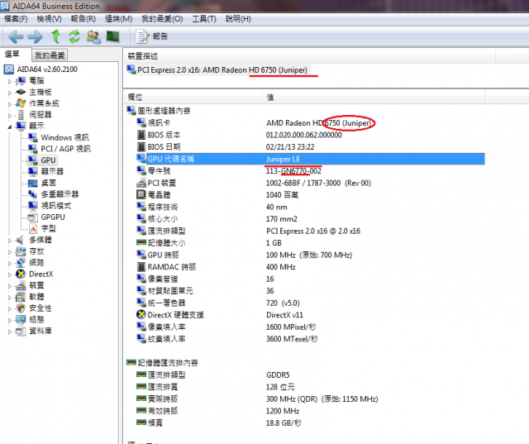
Task: Select the GPU 代碼名稱 Juniper LE row
Action: point(310,159)
